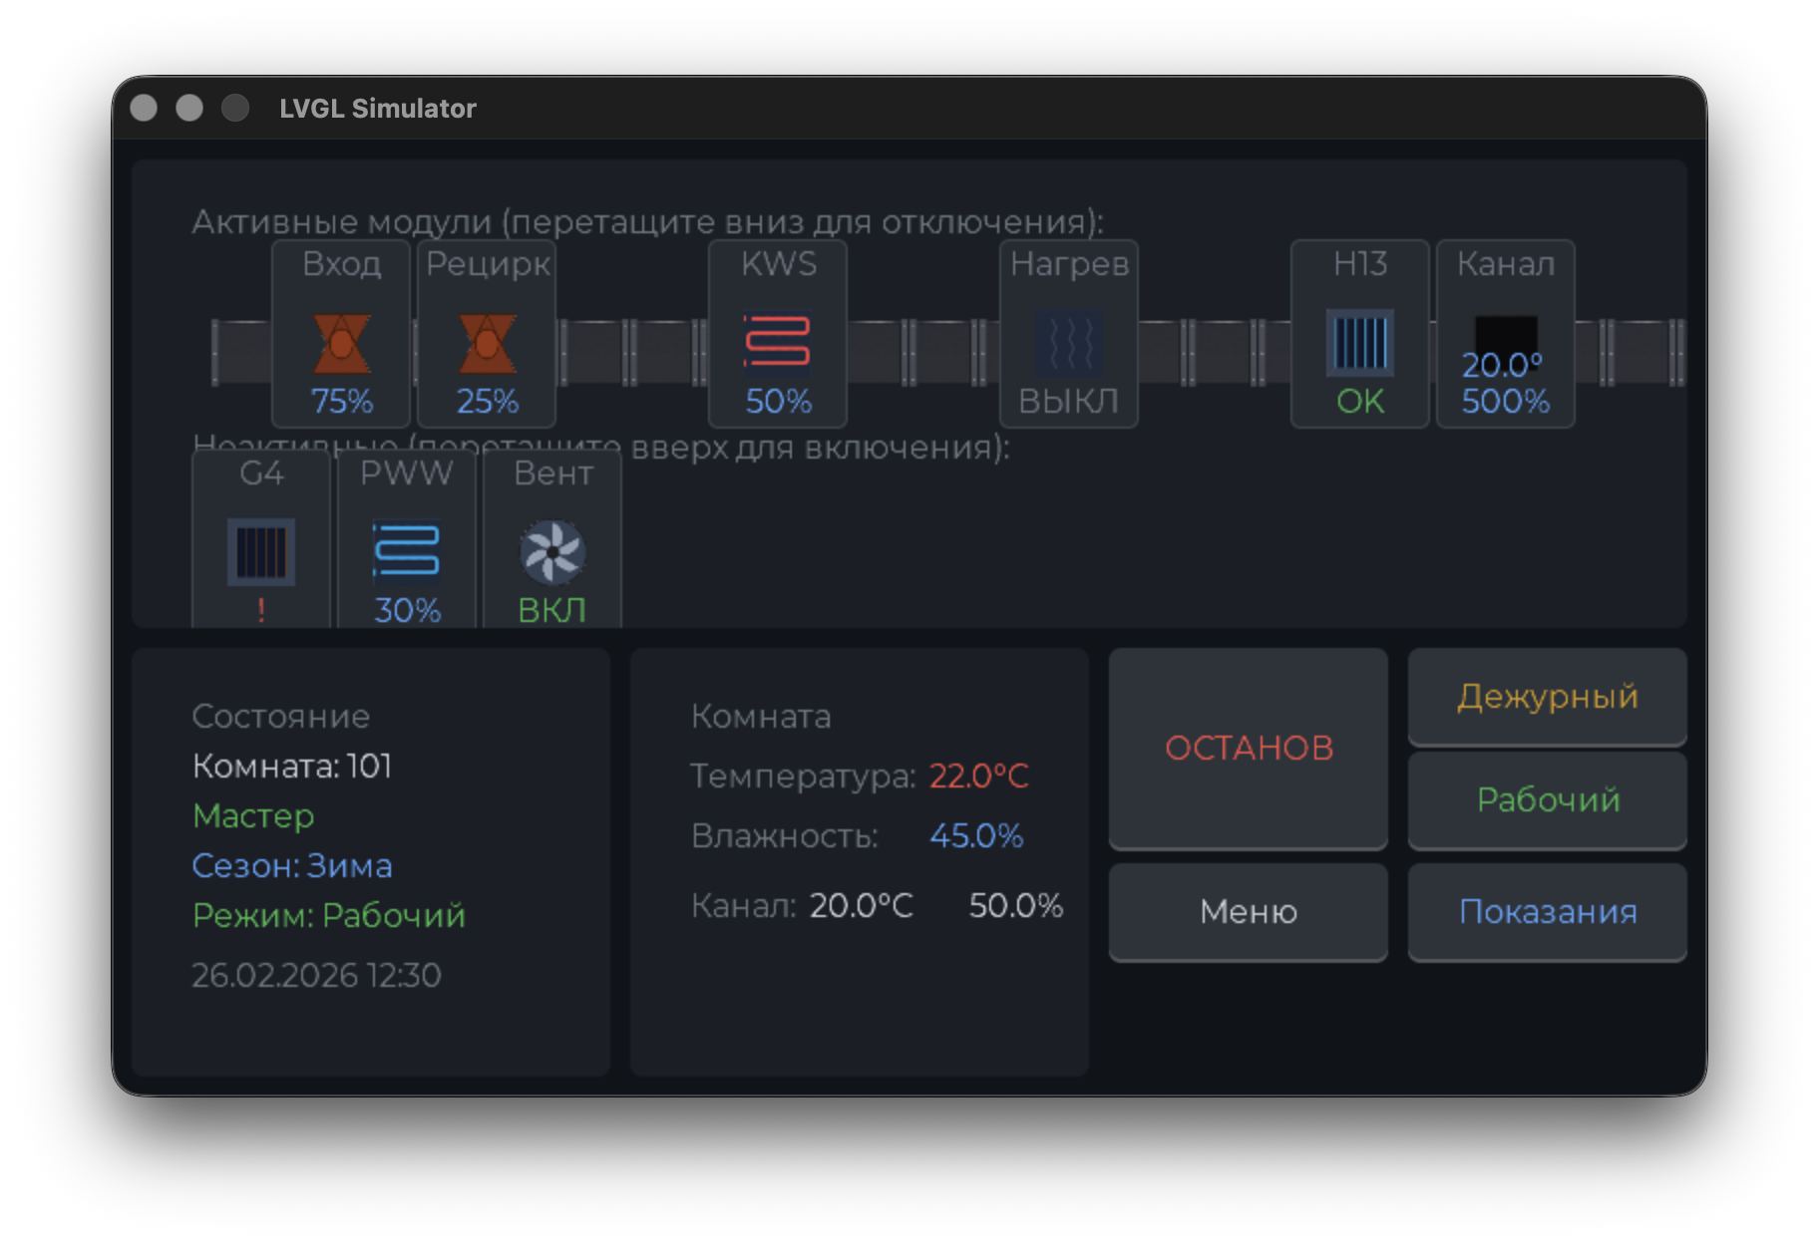Click the Вход damper icon
This screenshot has width=1819, height=1244.
pos(341,343)
